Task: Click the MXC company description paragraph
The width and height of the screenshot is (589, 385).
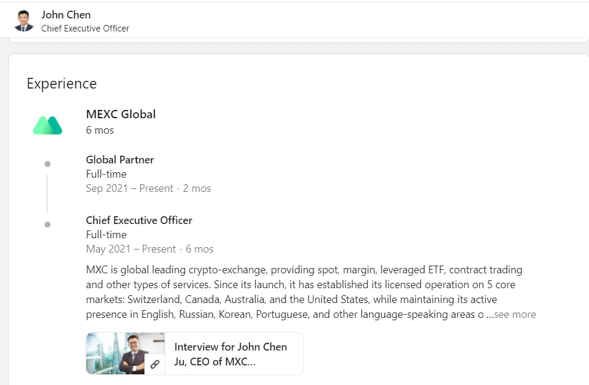Action: click(297, 292)
